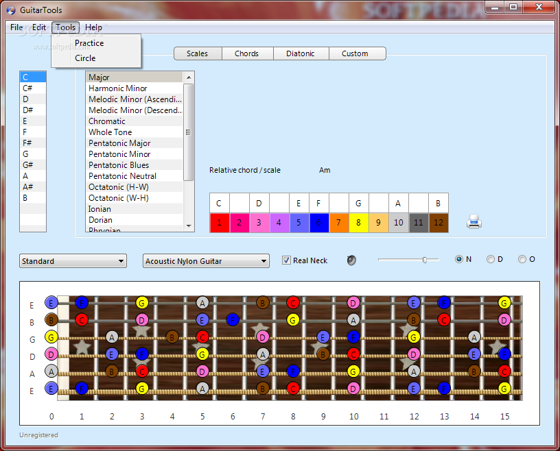Viewport: 560px width, 451px height.
Task: Select the D radio button
Action: click(x=491, y=259)
